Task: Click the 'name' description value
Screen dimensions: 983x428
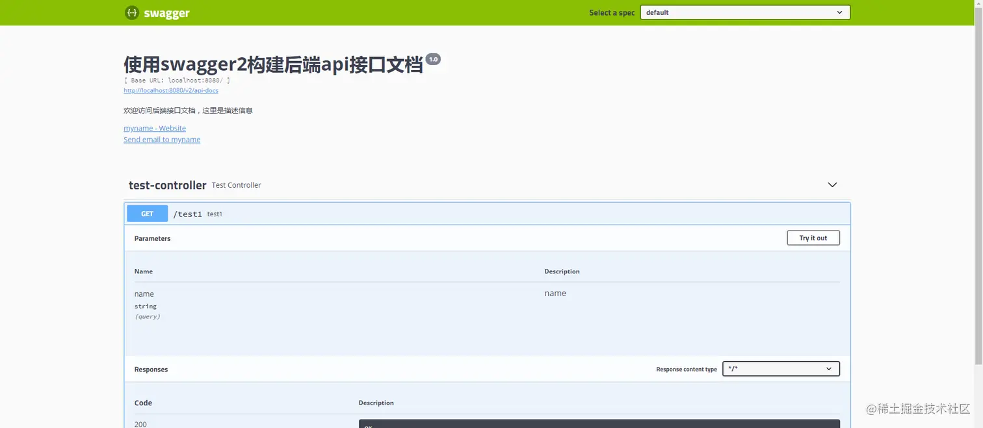Action: tap(555, 294)
